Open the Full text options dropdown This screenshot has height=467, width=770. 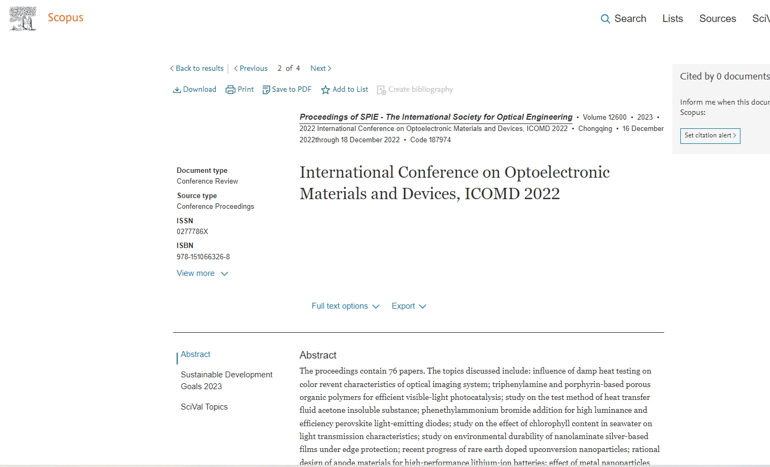345,306
